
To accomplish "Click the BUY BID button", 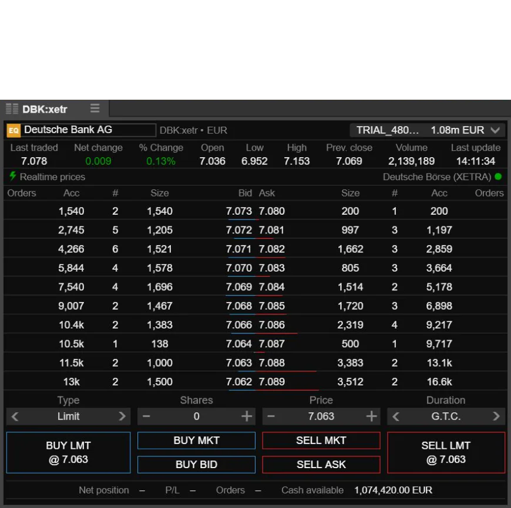I will pos(197,465).
